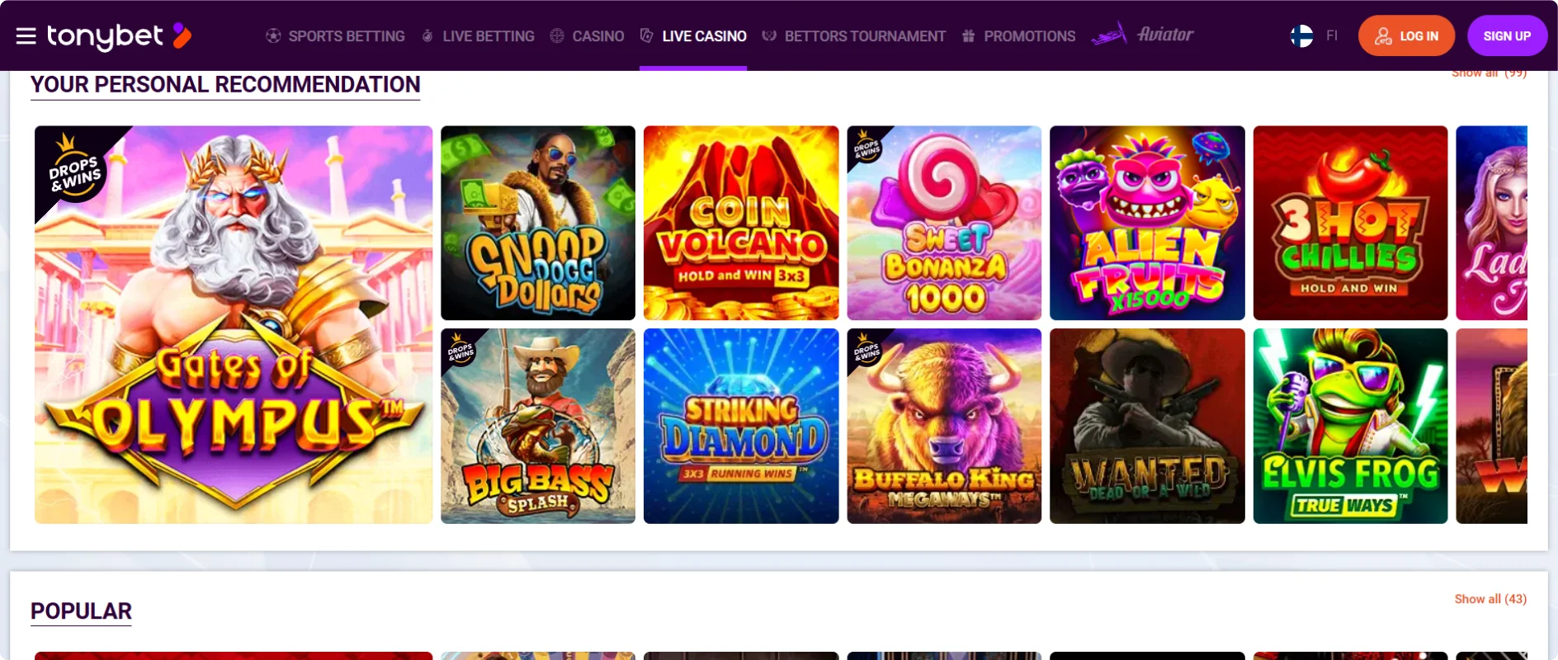The width and height of the screenshot is (1558, 660).
Task: Play Wanted Dead or a Wild
Action: [x=1147, y=426]
